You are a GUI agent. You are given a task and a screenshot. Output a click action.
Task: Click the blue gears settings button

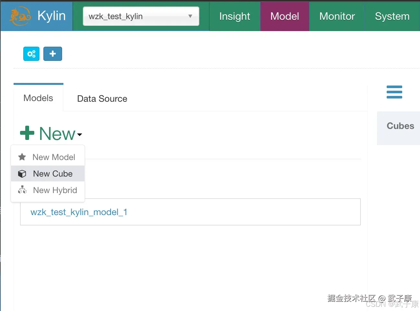point(31,54)
